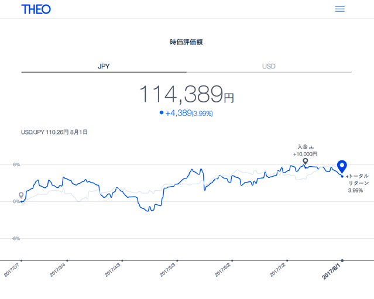374x299 pixels.
Task: Click the -6% axis label
Action: click(x=16, y=238)
